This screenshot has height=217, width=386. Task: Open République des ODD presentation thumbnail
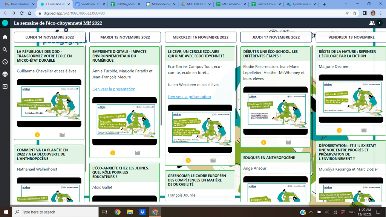(49, 103)
